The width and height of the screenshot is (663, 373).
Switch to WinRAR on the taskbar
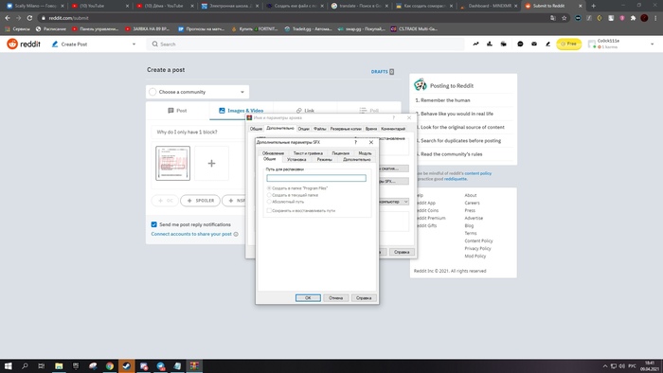(x=194, y=365)
